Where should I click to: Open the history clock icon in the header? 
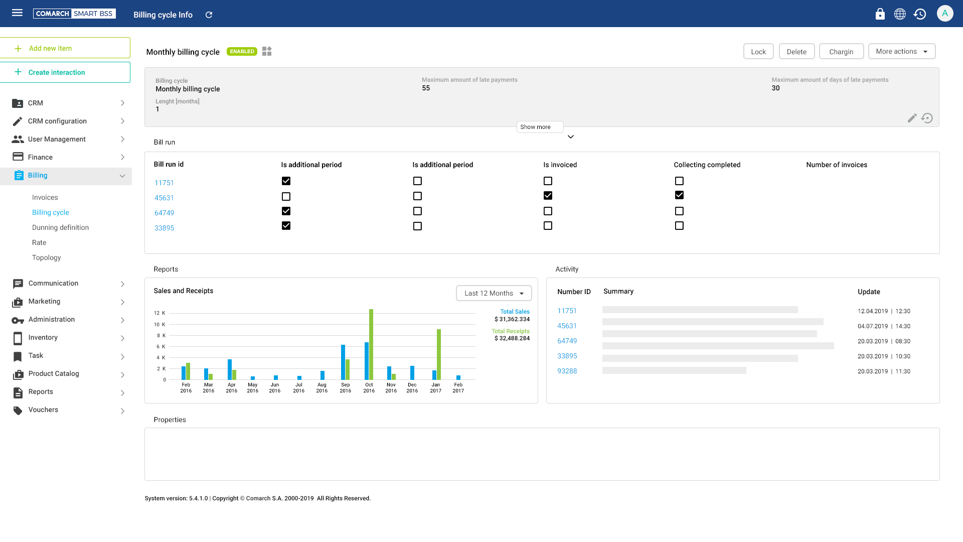919,14
